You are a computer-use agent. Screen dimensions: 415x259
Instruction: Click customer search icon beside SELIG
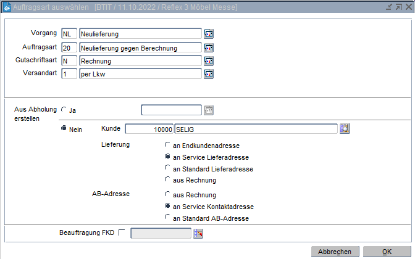[x=345, y=128]
